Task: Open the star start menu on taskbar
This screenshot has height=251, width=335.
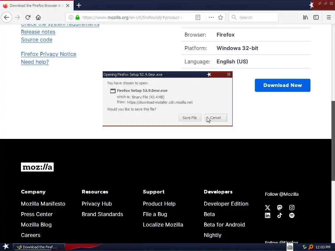Action: click(6, 247)
